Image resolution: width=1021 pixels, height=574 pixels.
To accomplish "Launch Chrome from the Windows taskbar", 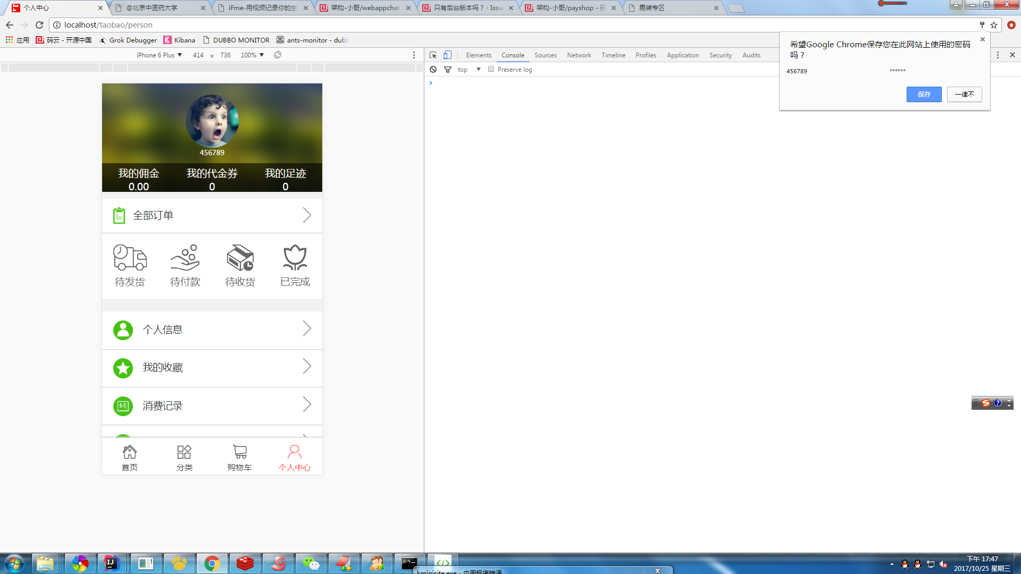I will [212, 563].
